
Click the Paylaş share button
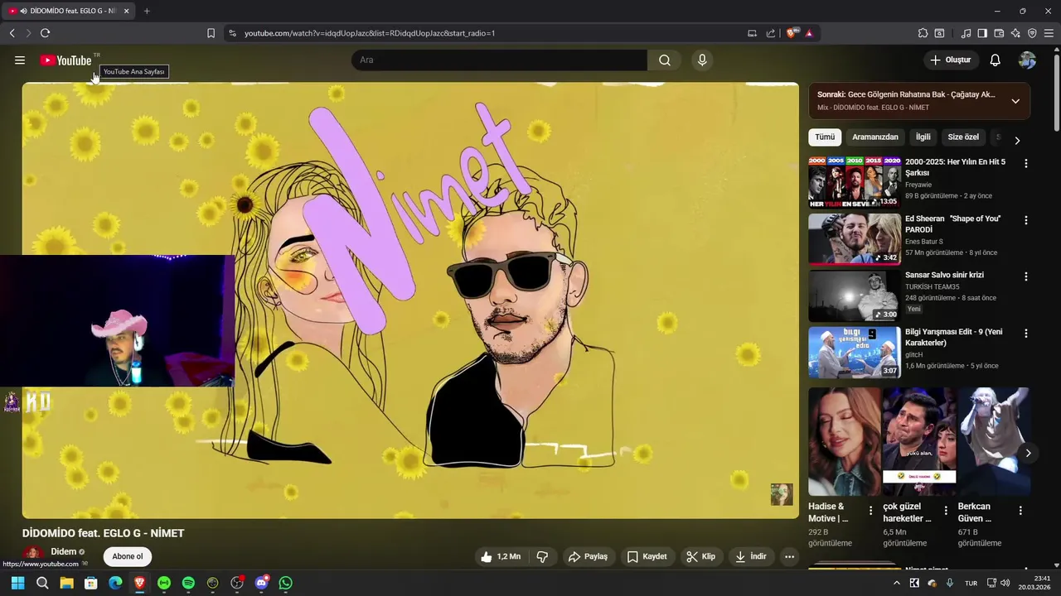[588, 557]
